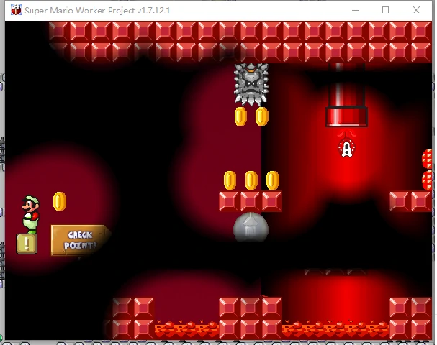Close the Super Mario Worker Project window
Screen dimensions: 437x345
(416, 10)
